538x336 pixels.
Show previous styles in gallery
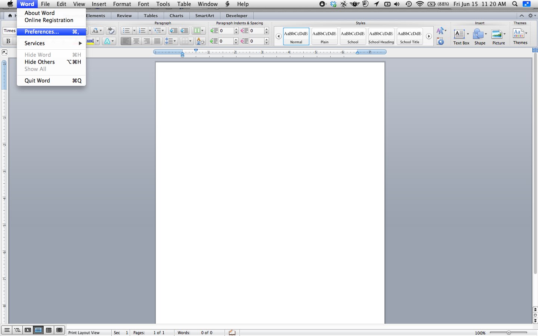coord(279,36)
